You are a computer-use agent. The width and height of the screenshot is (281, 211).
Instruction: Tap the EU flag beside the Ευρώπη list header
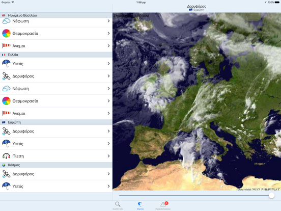click(x=4, y=122)
